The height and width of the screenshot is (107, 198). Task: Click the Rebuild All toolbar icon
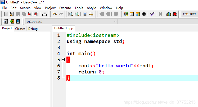point(144,14)
